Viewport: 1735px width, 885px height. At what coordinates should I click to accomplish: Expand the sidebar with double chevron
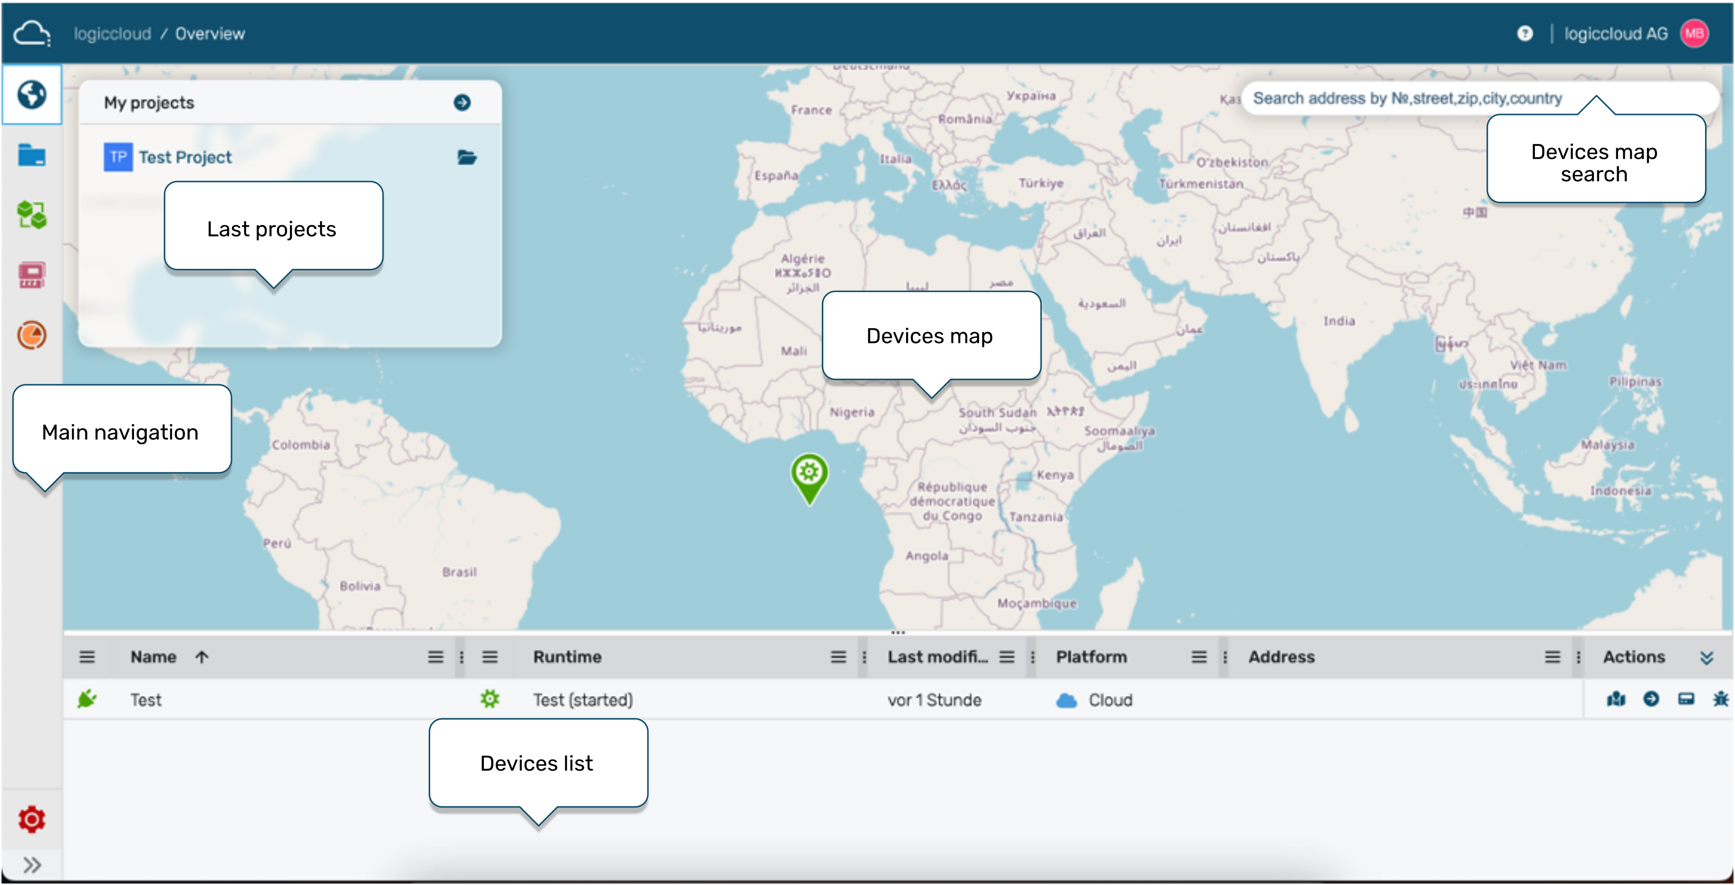coord(32,864)
